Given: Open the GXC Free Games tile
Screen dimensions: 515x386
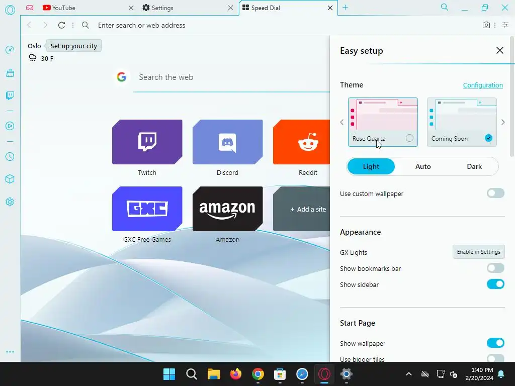Looking at the screenshot, I should (147, 209).
